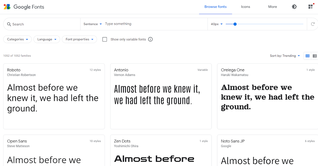Toggle the variable fonts filter checkbox off
Viewport: 318px width, 166px height.
(x=105, y=39)
